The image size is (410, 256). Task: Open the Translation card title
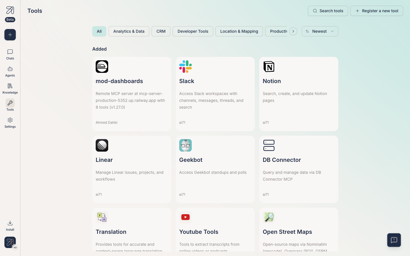[x=111, y=232]
